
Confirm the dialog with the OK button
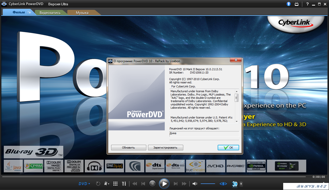point(228,148)
